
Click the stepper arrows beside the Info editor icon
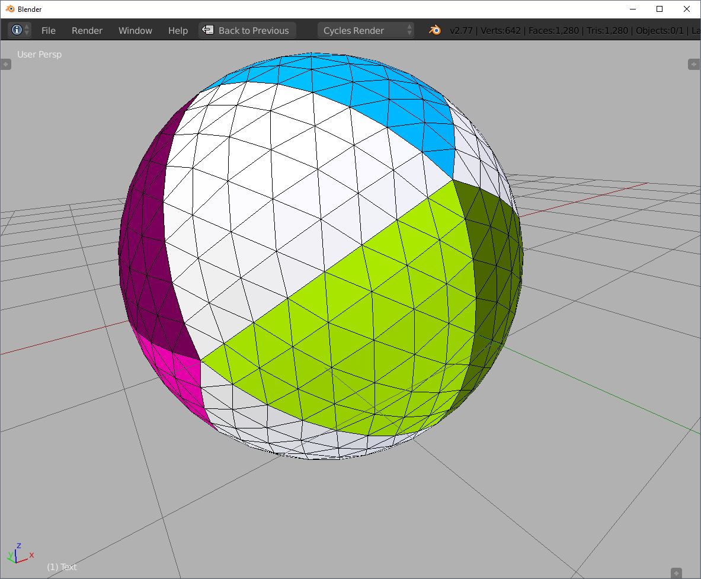click(x=27, y=30)
